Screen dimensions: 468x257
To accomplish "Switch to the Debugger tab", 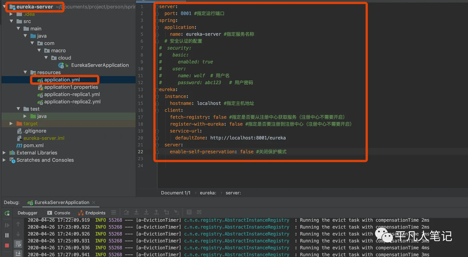I will pyautogui.click(x=27, y=213).
